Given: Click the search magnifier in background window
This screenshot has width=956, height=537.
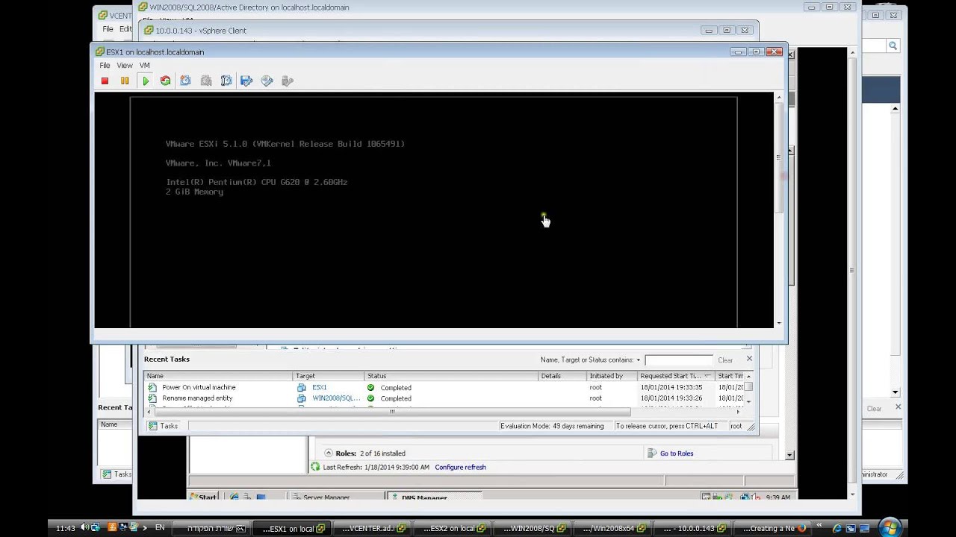Looking at the screenshot, I should [x=893, y=45].
